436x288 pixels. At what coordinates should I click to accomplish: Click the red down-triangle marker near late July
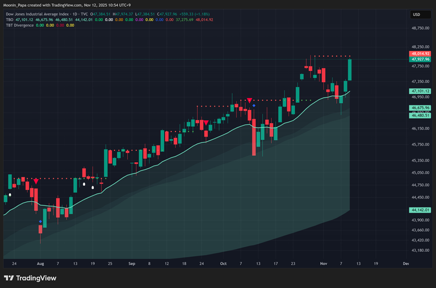tap(36, 181)
